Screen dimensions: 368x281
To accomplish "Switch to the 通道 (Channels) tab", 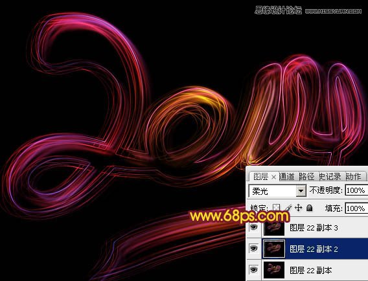I will (287, 176).
